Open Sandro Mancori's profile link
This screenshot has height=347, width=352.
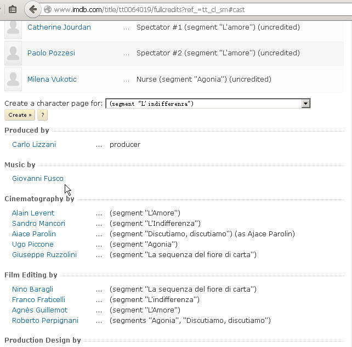pos(38,223)
